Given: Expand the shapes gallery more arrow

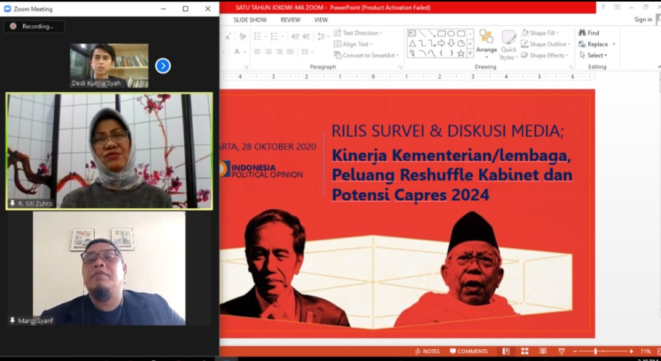Looking at the screenshot, I should click(x=470, y=54).
